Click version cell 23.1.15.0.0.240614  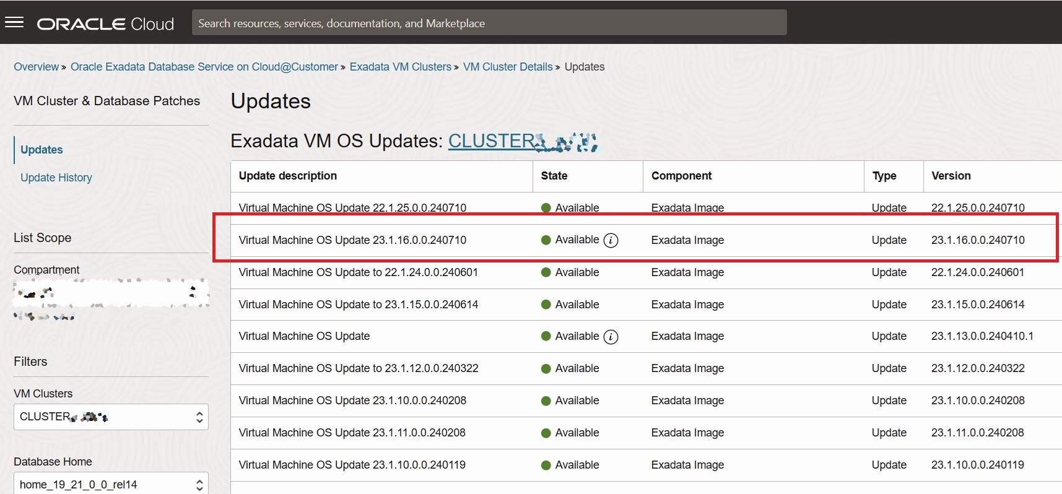(978, 305)
